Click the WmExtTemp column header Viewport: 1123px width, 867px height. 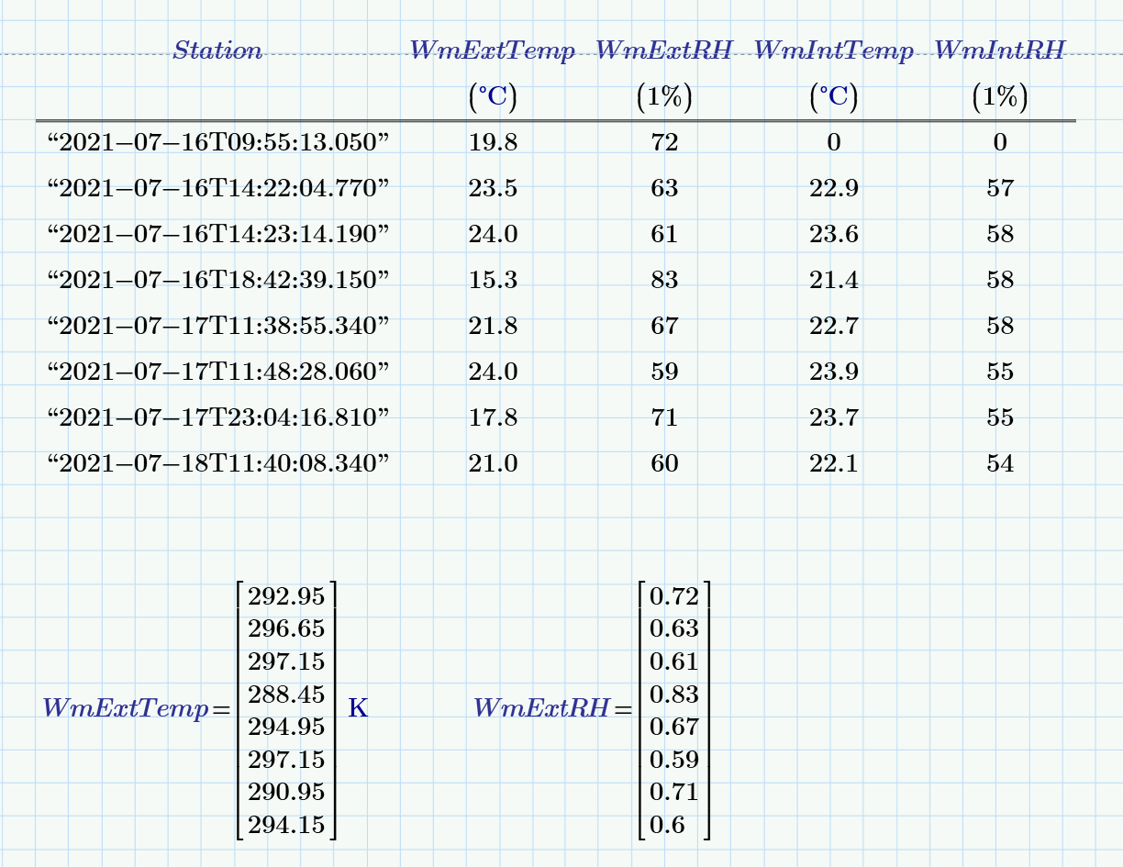click(492, 50)
